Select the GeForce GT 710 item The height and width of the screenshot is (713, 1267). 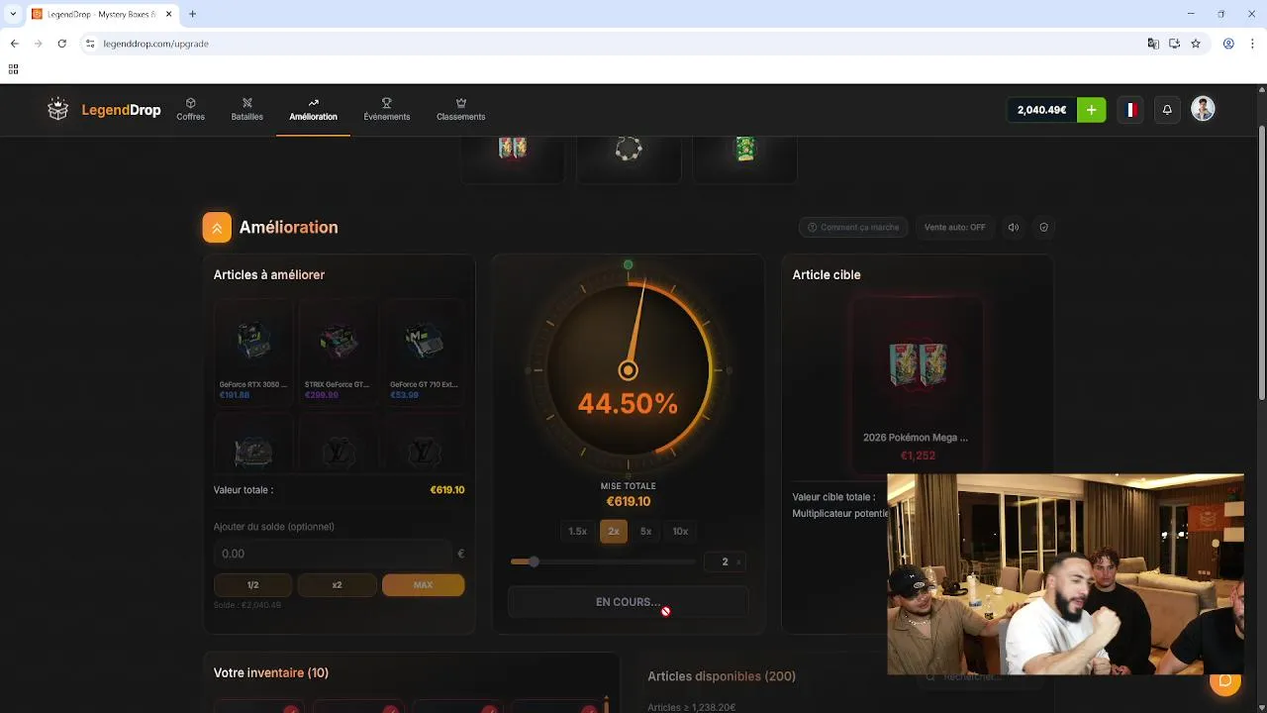[423, 355]
